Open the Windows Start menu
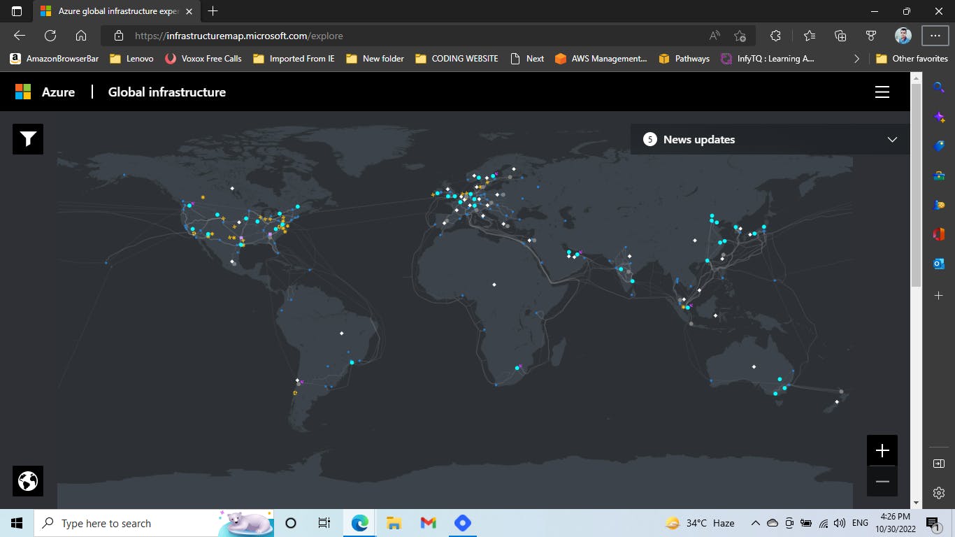 tap(17, 523)
